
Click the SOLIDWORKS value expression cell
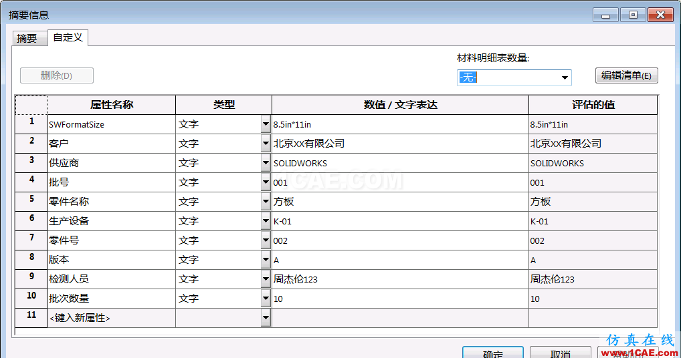pyautogui.click(x=400, y=163)
